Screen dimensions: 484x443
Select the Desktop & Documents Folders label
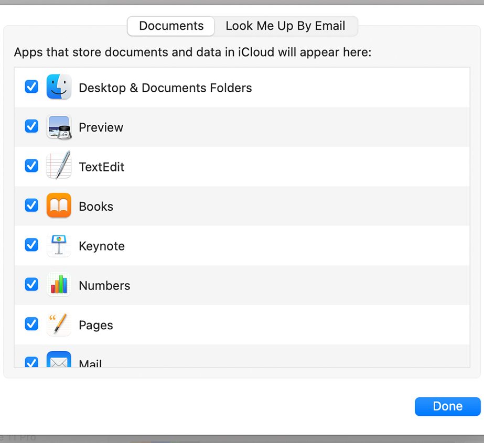[166, 88]
